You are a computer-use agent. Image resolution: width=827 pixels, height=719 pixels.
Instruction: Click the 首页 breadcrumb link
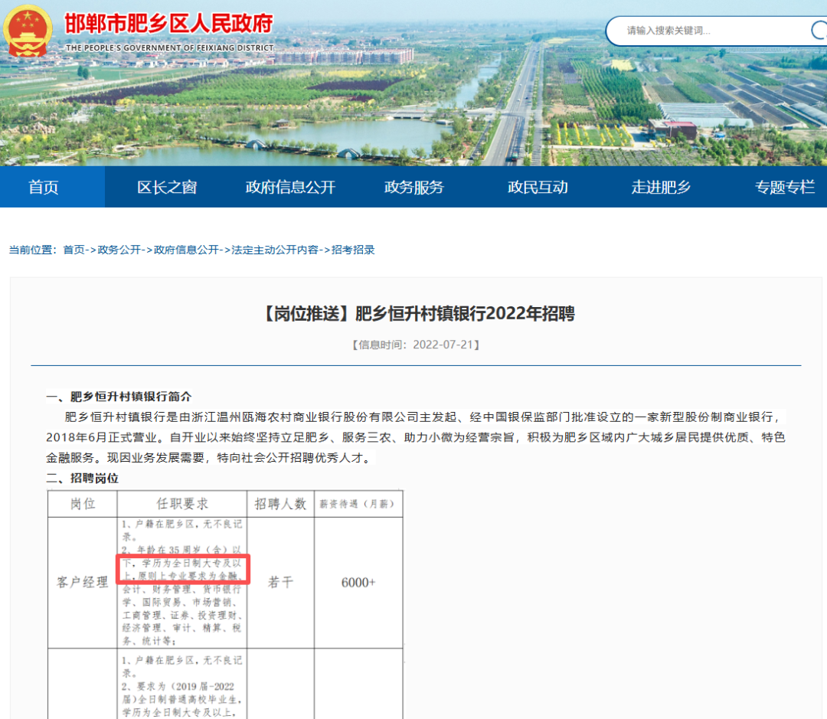(74, 250)
